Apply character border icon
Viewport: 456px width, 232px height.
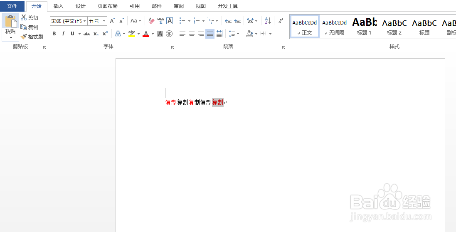pos(170,21)
